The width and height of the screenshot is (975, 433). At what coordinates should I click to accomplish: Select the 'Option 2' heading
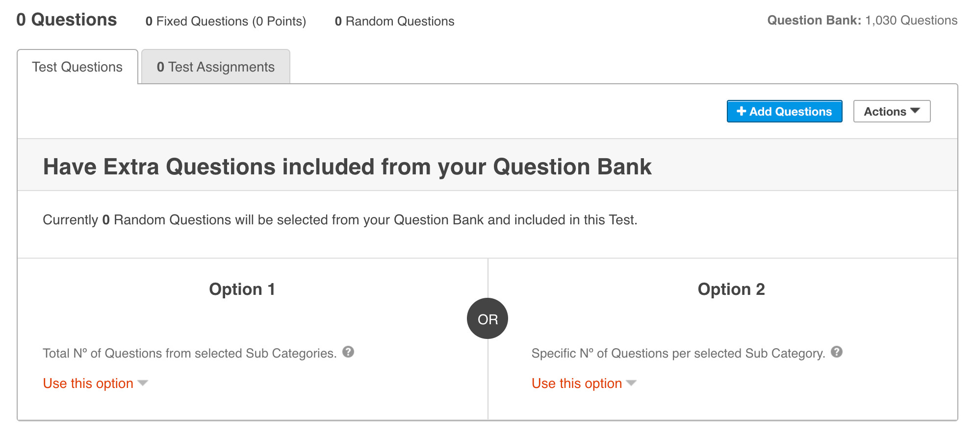pos(731,289)
